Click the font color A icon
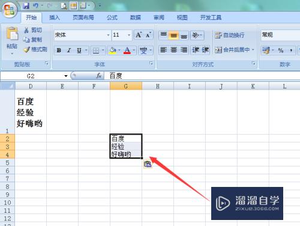The width and height of the screenshot is (300, 226). 127,50
